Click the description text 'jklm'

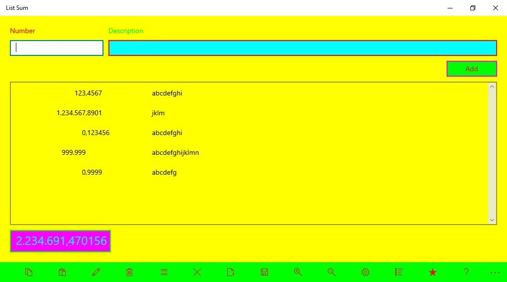pyautogui.click(x=158, y=113)
